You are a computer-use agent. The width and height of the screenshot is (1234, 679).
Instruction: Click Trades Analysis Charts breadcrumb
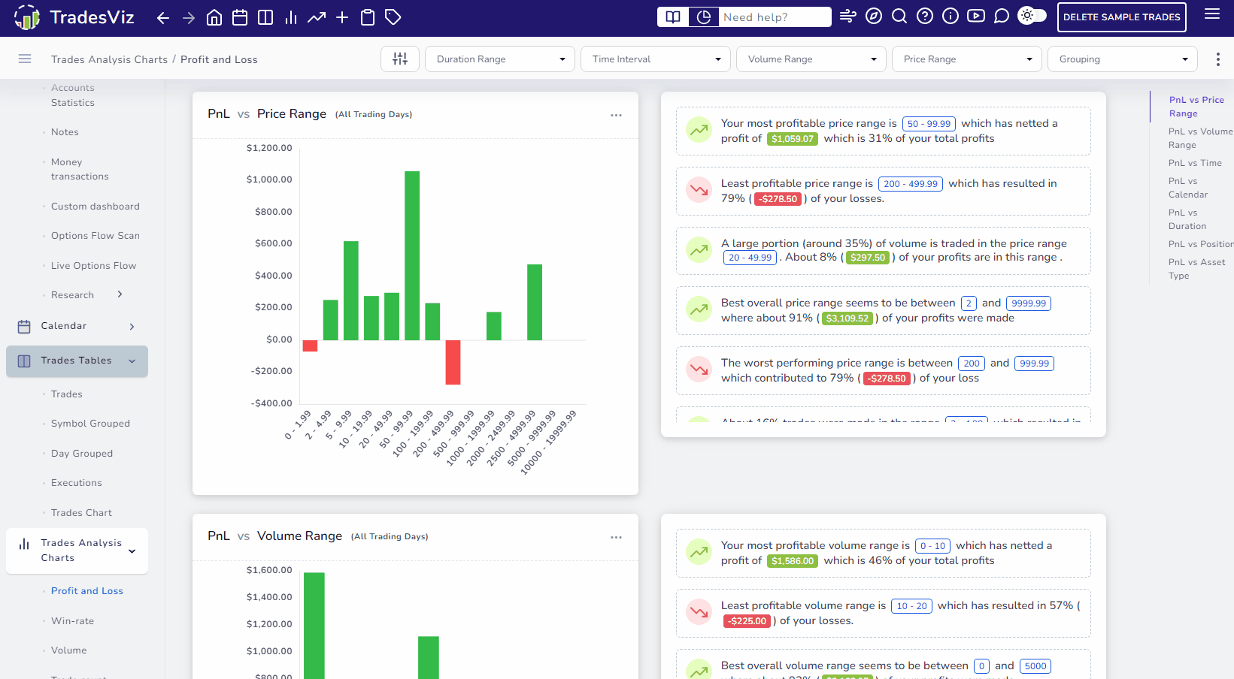110,59
